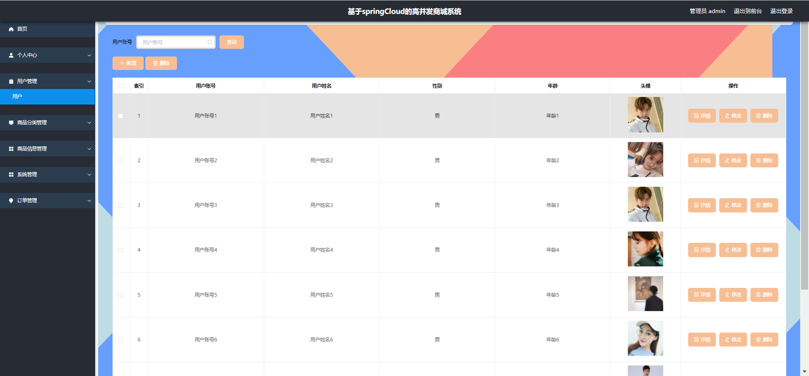The height and width of the screenshot is (376, 809).
Task: Click avatar thumbnail of 用户账号4
Action: [x=646, y=249]
